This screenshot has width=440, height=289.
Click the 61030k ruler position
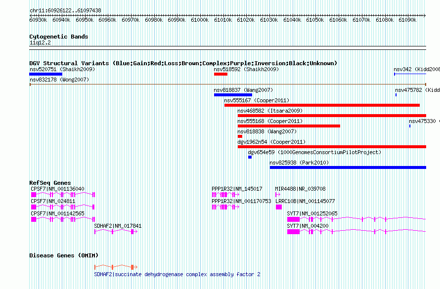click(269, 20)
